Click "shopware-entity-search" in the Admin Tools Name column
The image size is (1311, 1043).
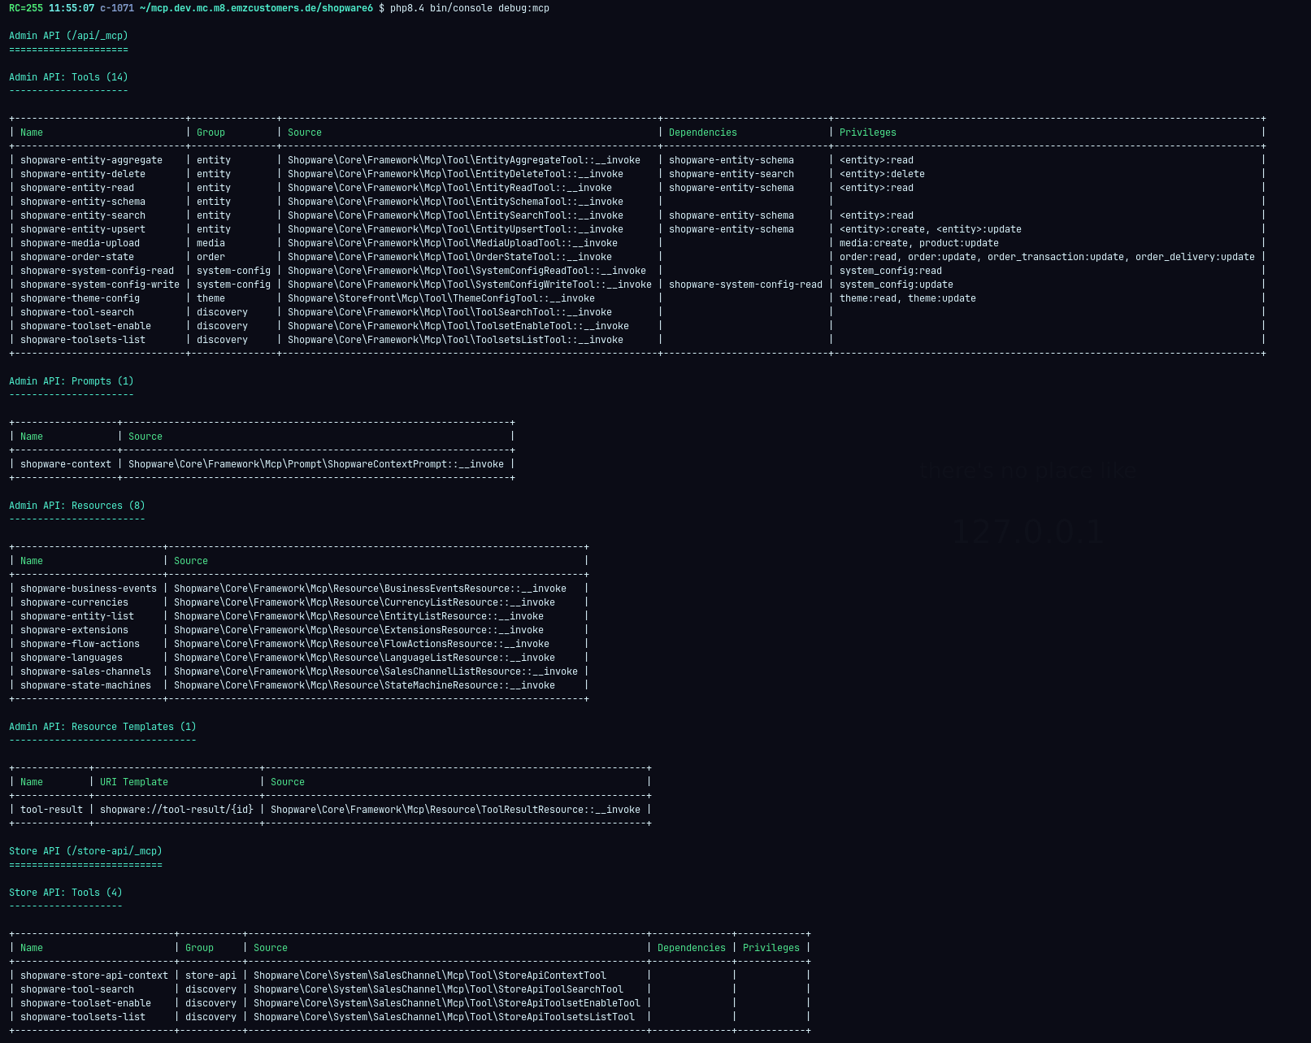[x=83, y=215]
